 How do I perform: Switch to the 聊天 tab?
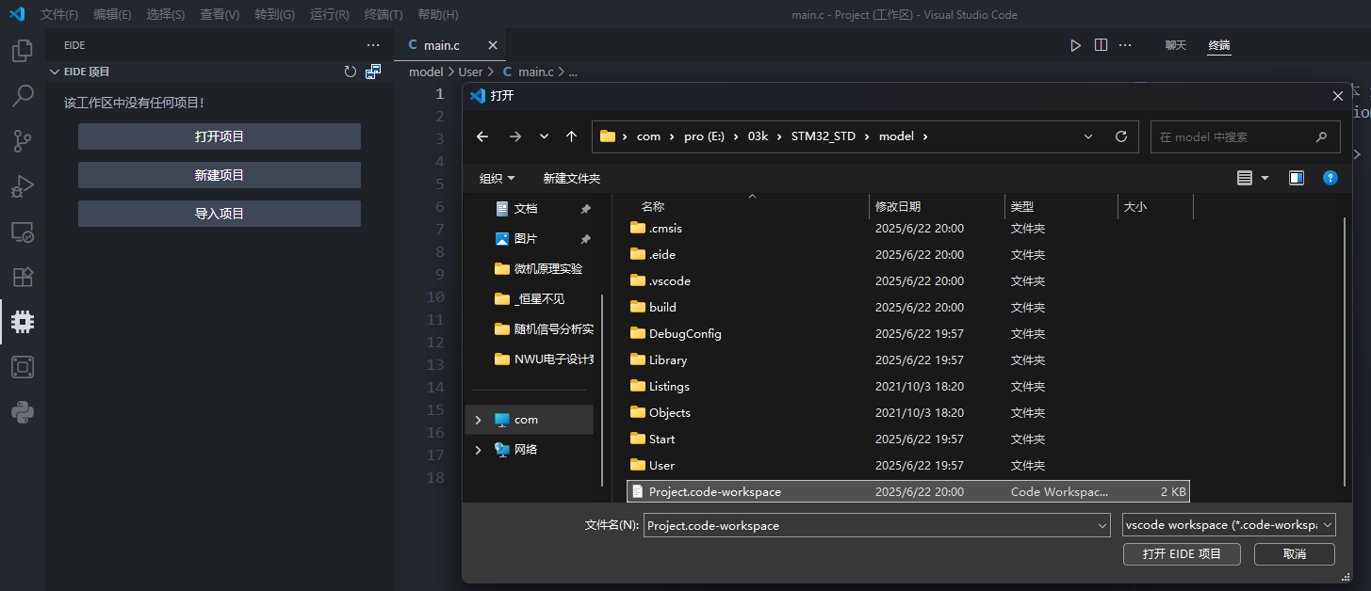(1175, 45)
